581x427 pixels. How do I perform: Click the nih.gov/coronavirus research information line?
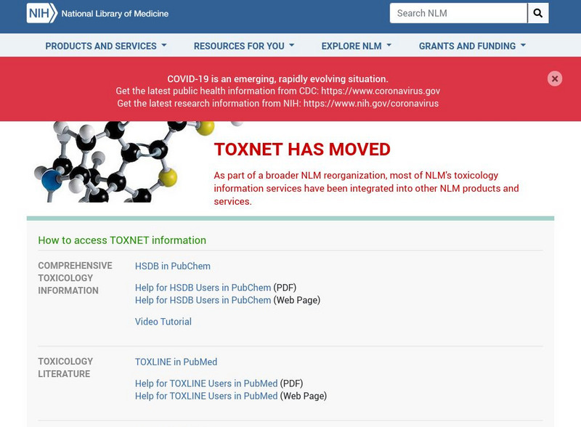click(278, 103)
